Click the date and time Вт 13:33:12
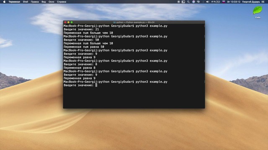This screenshot has width=268, height=150. [x=234, y=2]
